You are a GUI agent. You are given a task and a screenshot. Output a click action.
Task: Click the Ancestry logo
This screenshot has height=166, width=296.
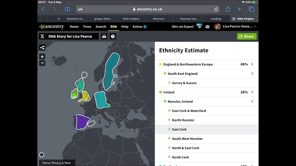tap(52, 27)
